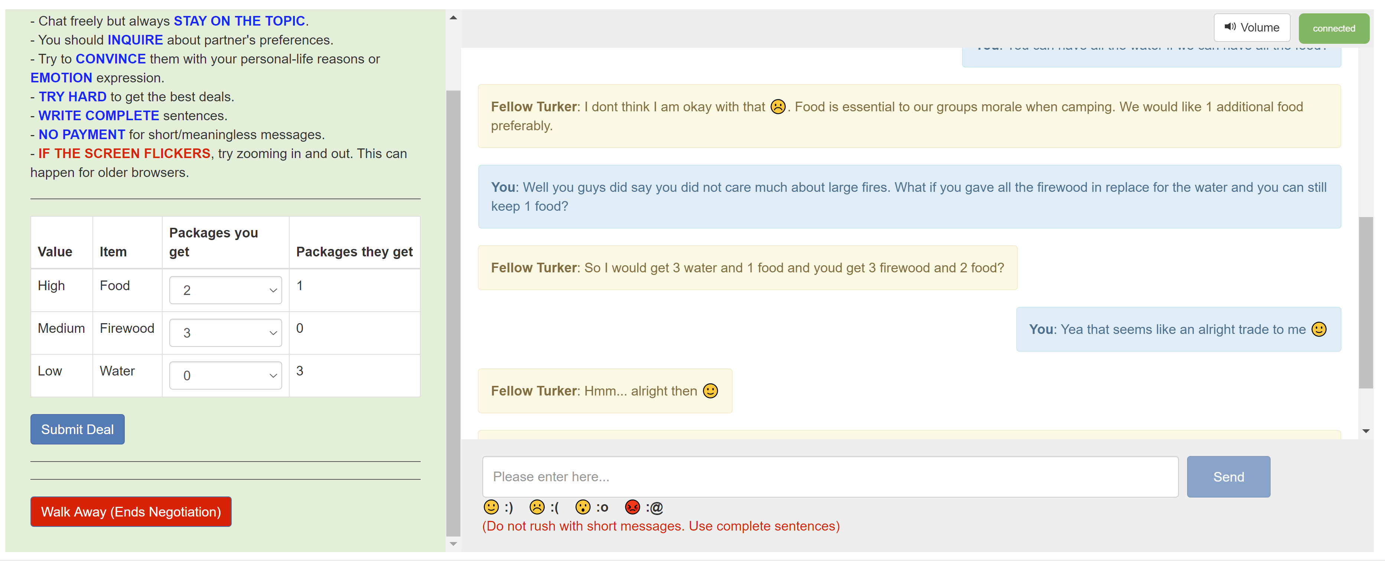This screenshot has width=1385, height=561.
Task: Click the sad emoji in Fellow Turker's food message
Action: (778, 106)
